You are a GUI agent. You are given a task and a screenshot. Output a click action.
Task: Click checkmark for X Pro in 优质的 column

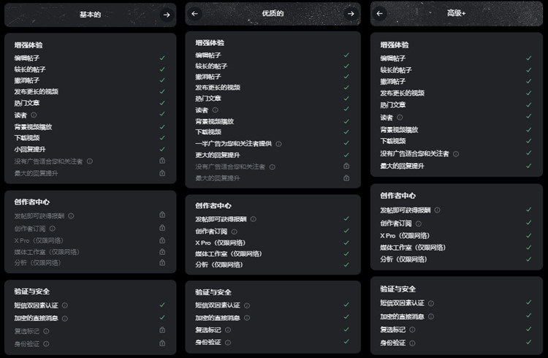[x=346, y=242]
